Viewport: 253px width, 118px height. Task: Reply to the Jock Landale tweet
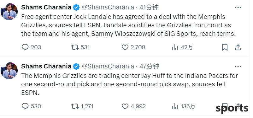pyautogui.click(x=25, y=47)
